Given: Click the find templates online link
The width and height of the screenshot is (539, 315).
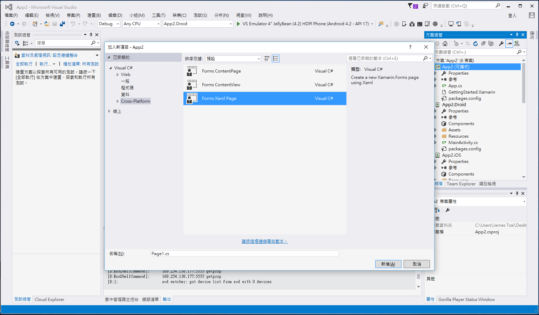Looking at the screenshot, I should point(264,241).
